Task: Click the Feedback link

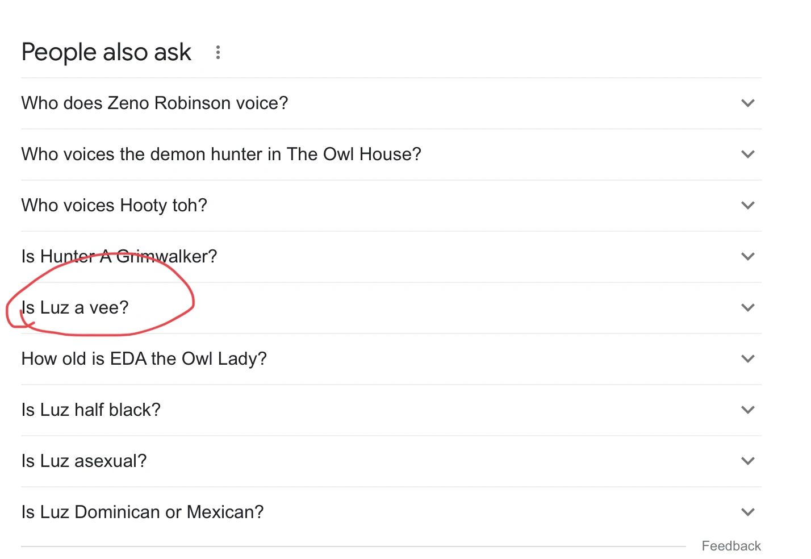Action: pyautogui.click(x=731, y=545)
